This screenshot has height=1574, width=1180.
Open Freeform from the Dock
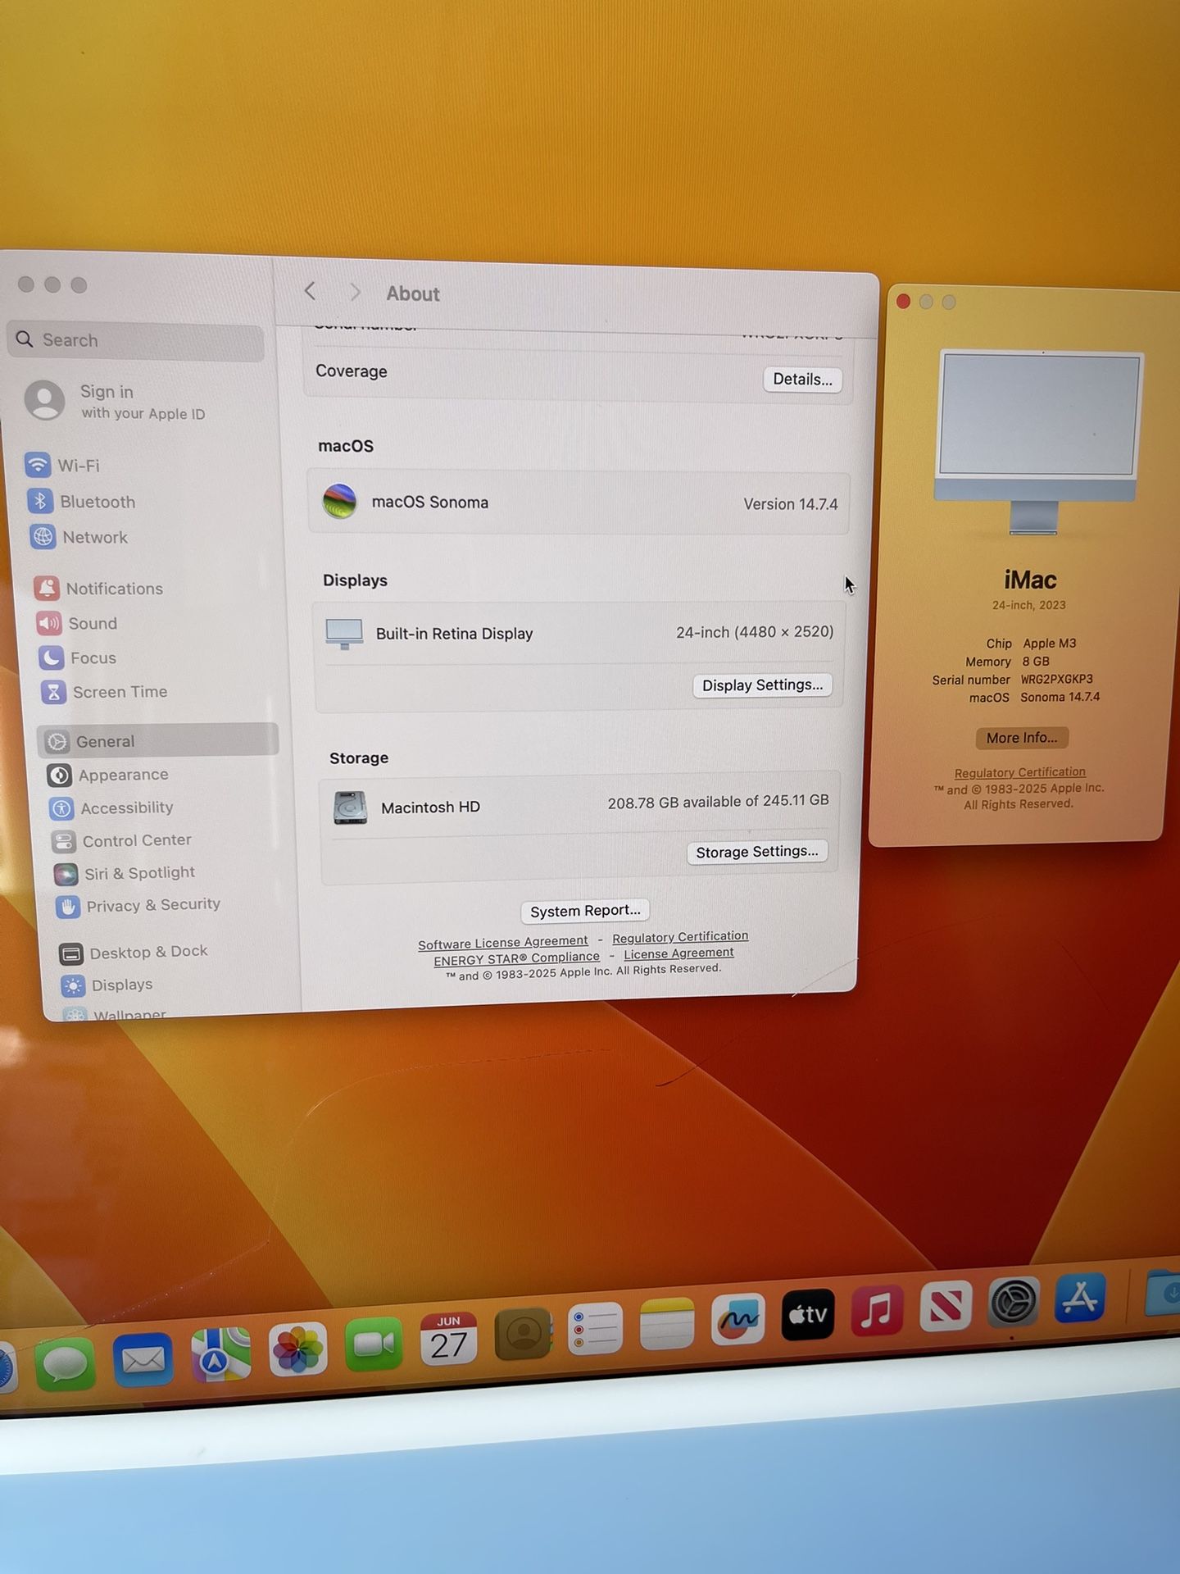pyautogui.click(x=738, y=1319)
